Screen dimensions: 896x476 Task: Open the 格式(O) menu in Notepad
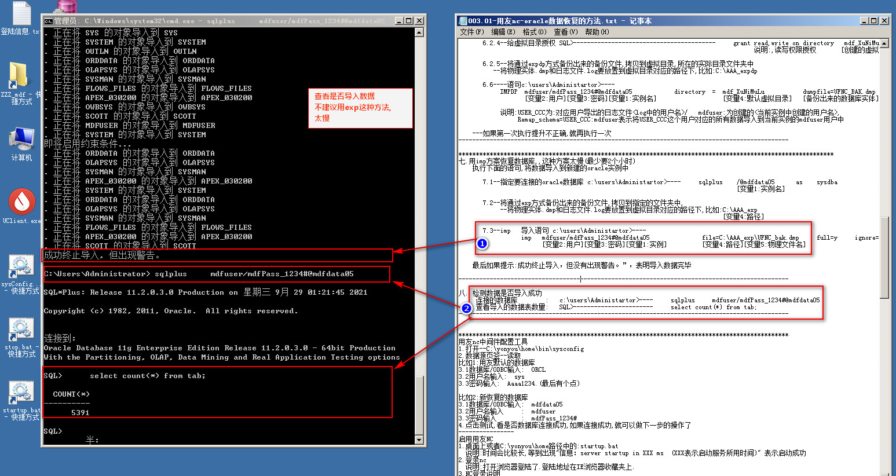click(x=534, y=32)
